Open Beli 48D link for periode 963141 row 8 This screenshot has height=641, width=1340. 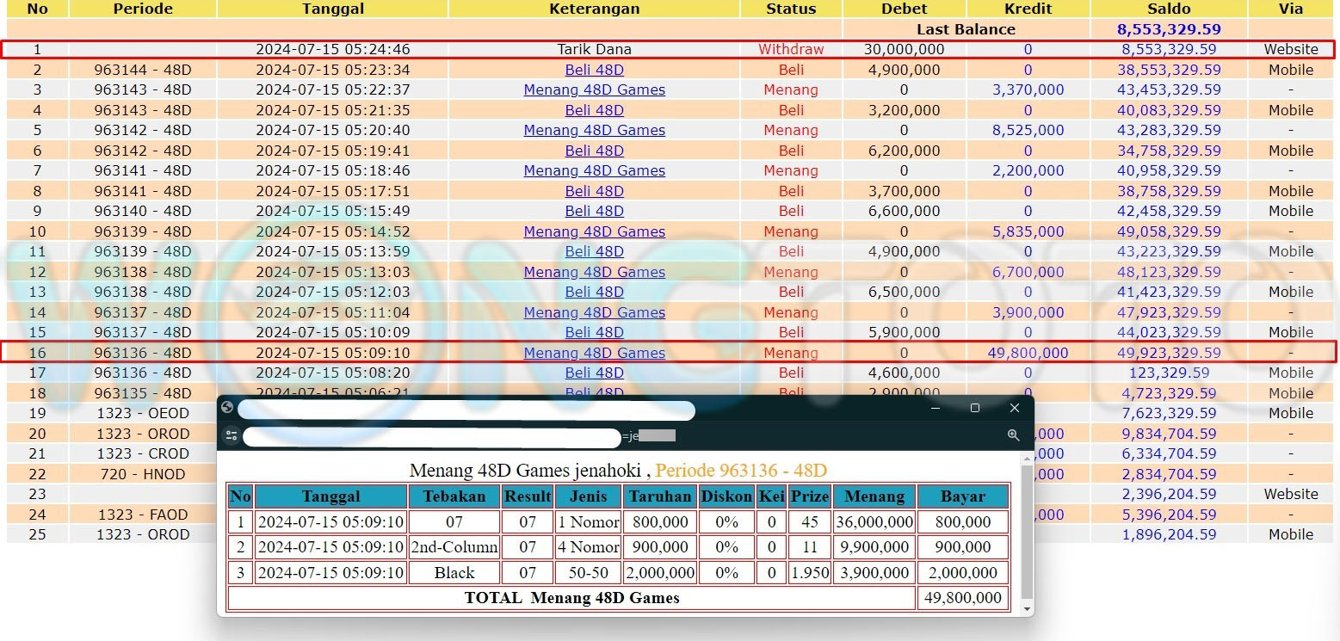(594, 191)
